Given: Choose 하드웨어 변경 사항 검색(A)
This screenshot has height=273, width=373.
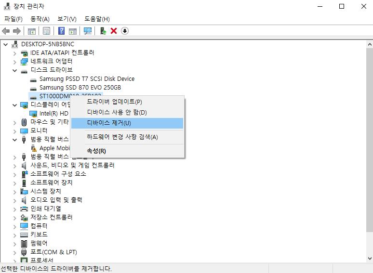Looking at the screenshot, I should click(x=127, y=137).
